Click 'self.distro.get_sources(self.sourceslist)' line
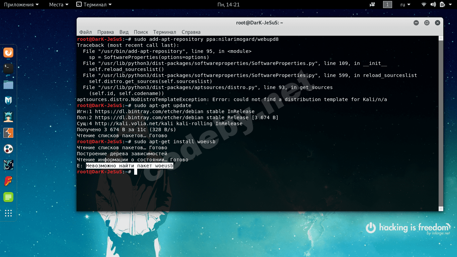Viewport: 457px width, 257px height. coord(151,81)
